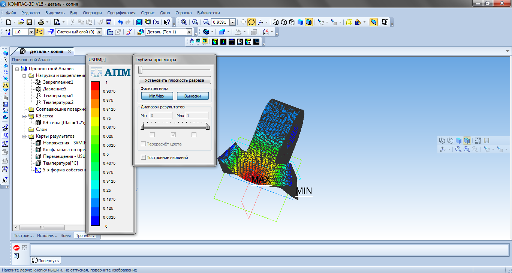The height and width of the screenshot is (273, 512).
Task: Zoom in with the magnifier plus icon
Action: point(206,22)
